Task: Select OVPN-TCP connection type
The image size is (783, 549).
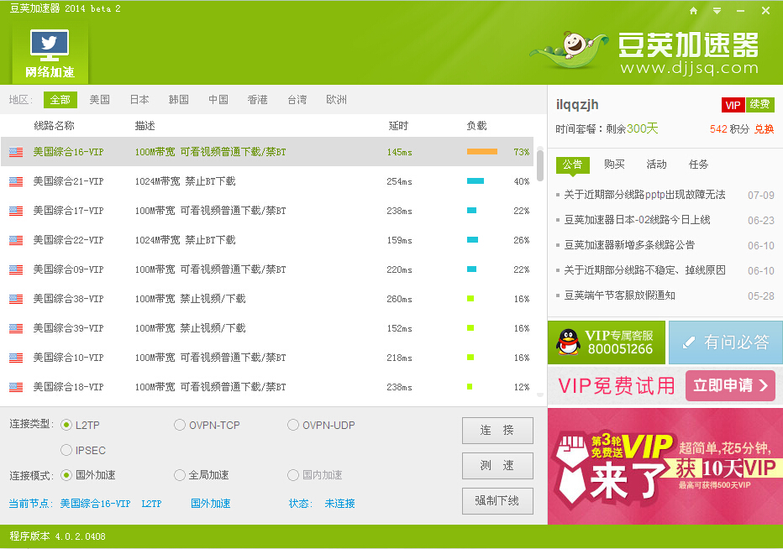Action: click(x=179, y=425)
